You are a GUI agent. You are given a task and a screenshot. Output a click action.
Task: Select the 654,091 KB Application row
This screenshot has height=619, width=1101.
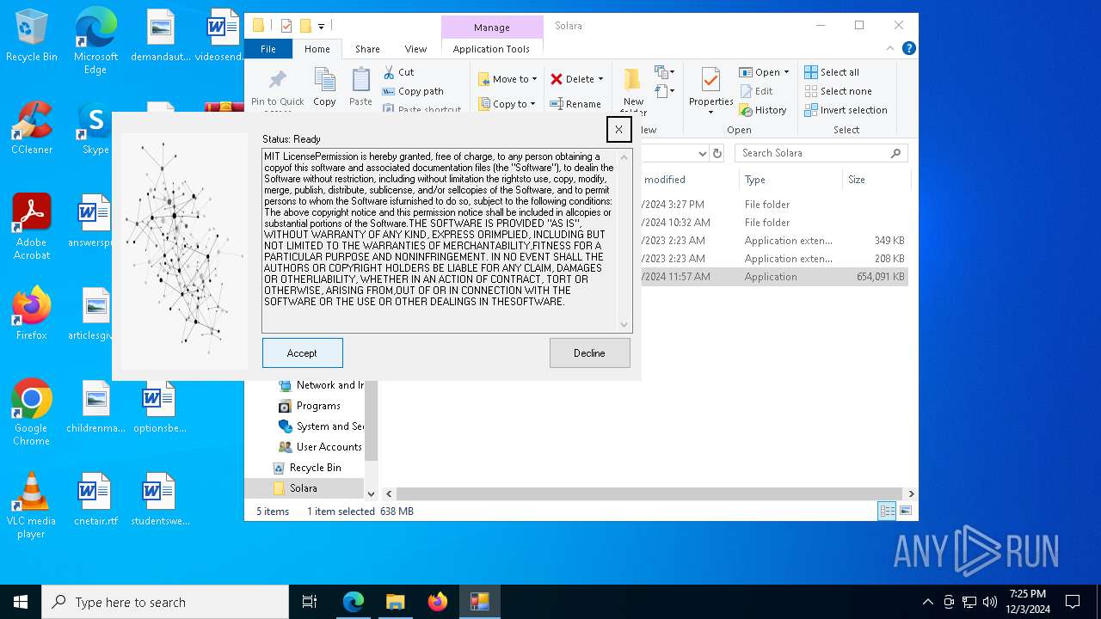tap(774, 277)
